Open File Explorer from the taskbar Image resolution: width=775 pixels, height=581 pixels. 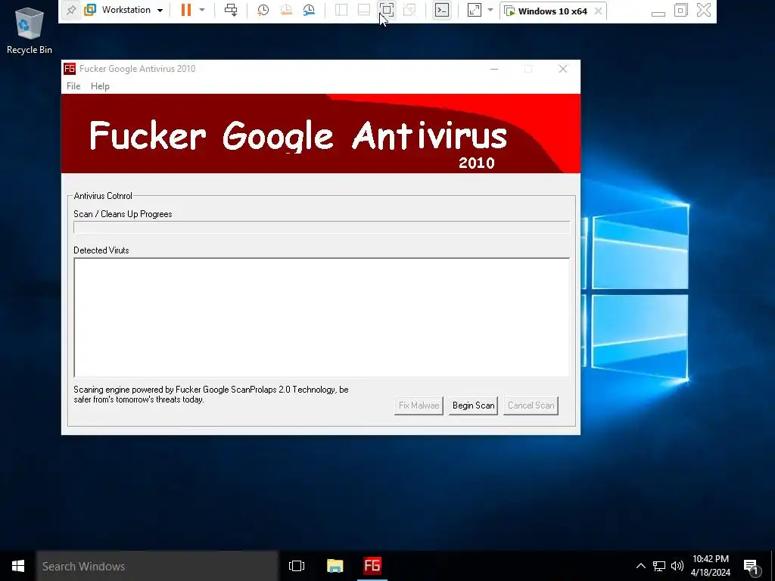click(335, 566)
